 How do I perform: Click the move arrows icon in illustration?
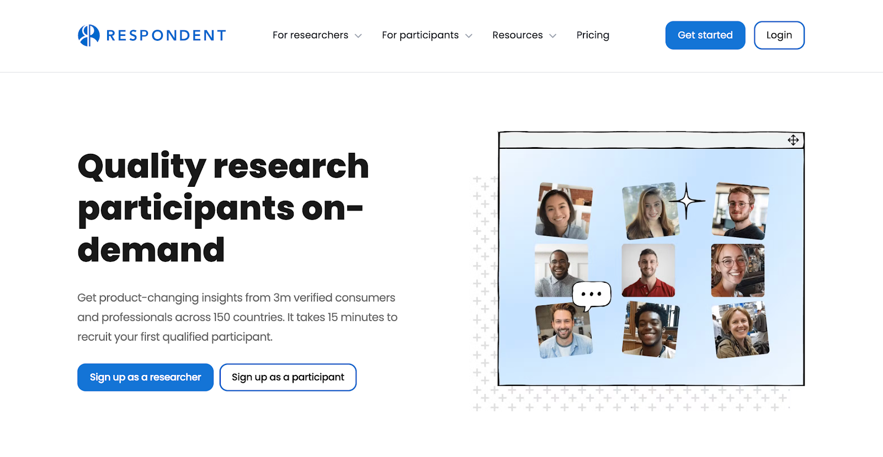[793, 140]
